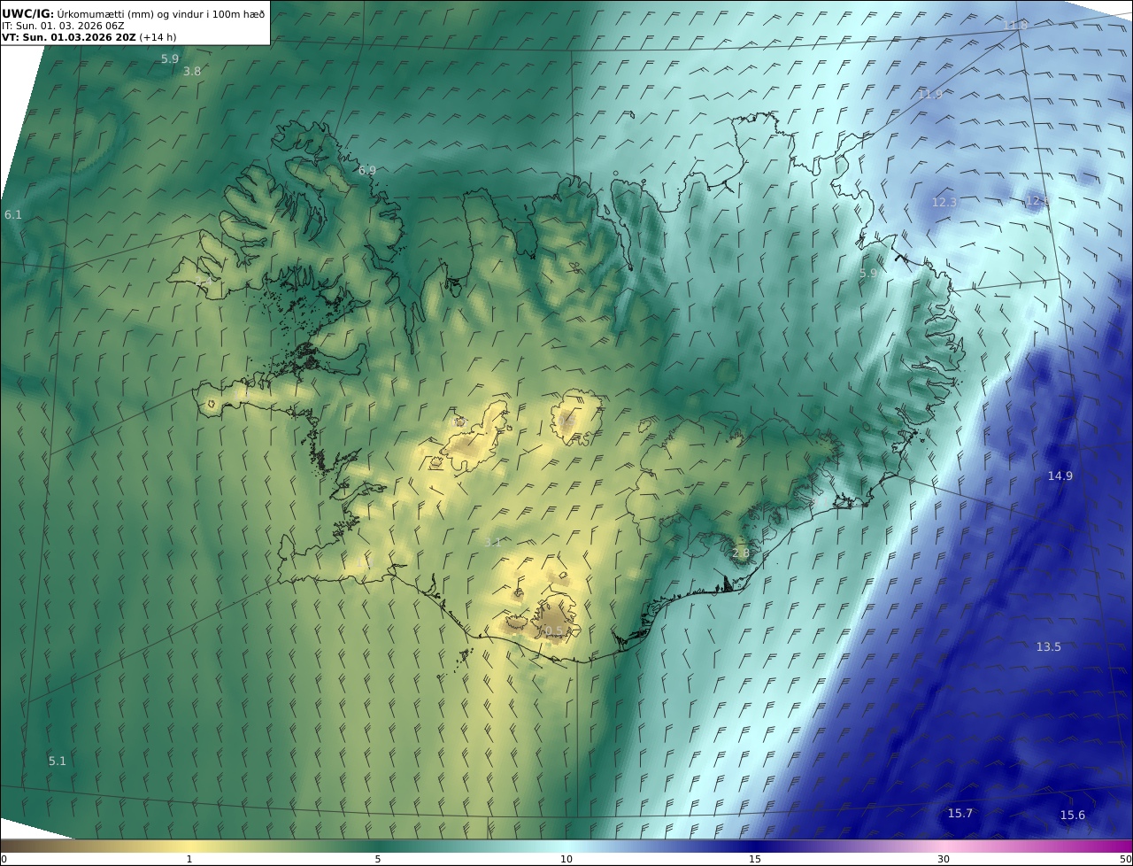Click the 14.9 precipitation value
1133x866 pixels.
coord(1060,476)
